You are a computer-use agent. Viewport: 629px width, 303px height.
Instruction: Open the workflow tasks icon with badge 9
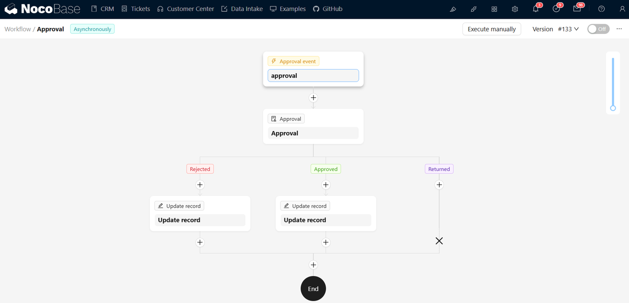click(x=556, y=9)
